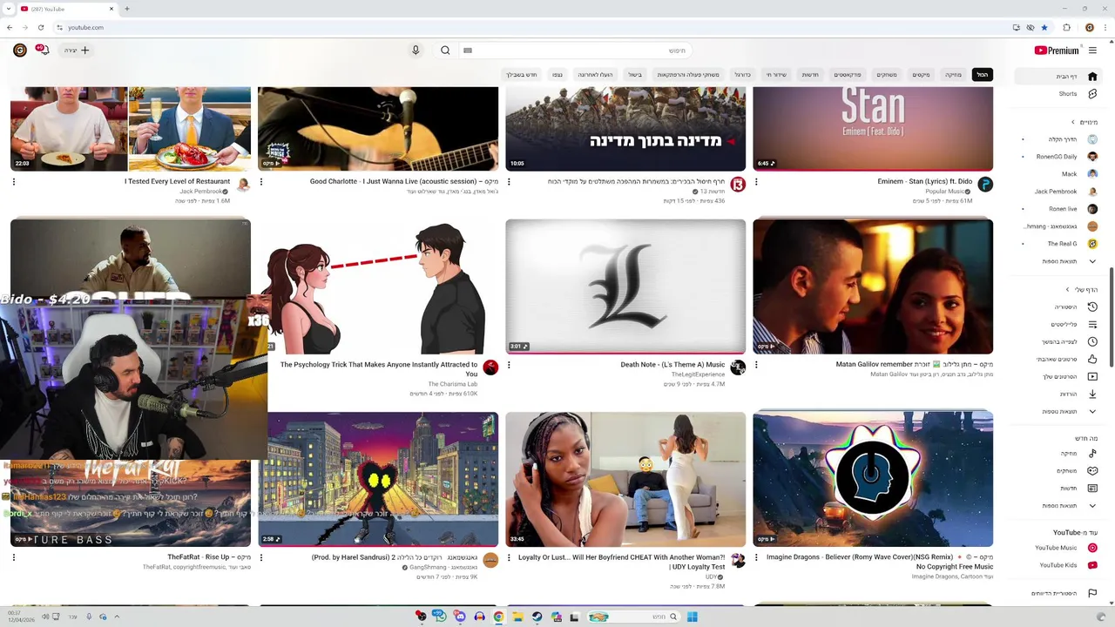This screenshot has width=1115, height=627.
Task: Open חדשות news in sidebar
Action: pos(1058,489)
